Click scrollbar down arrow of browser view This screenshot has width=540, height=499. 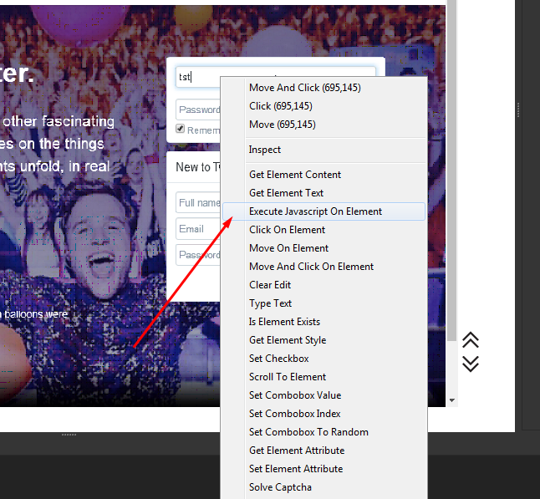pos(452,400)
